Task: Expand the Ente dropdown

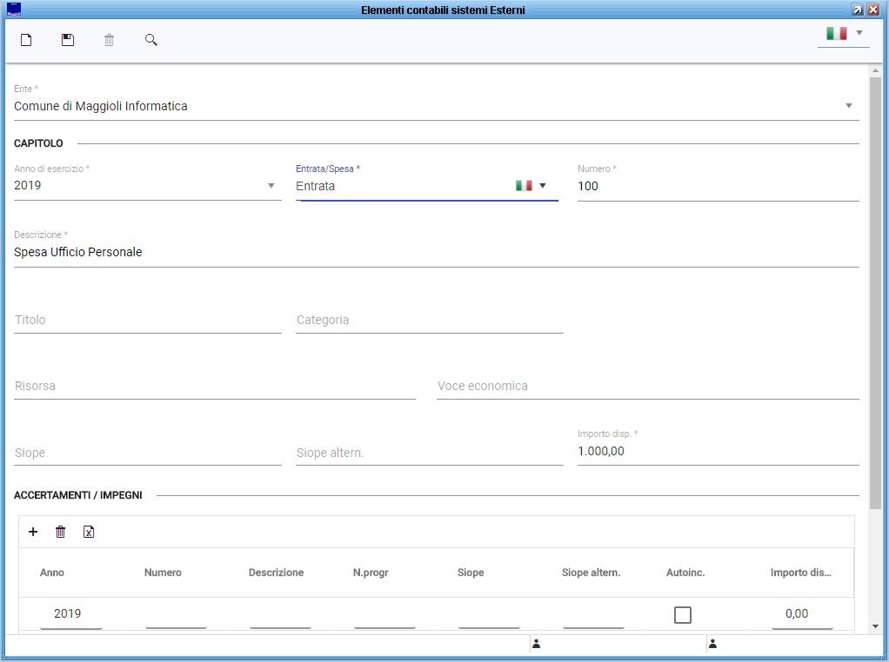Action: point(848,106)
